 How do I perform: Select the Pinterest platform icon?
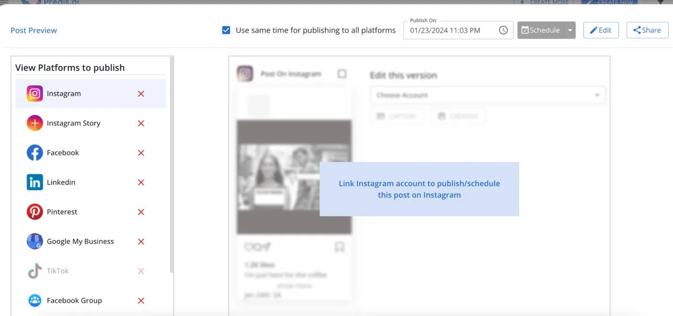click(35, 212)
